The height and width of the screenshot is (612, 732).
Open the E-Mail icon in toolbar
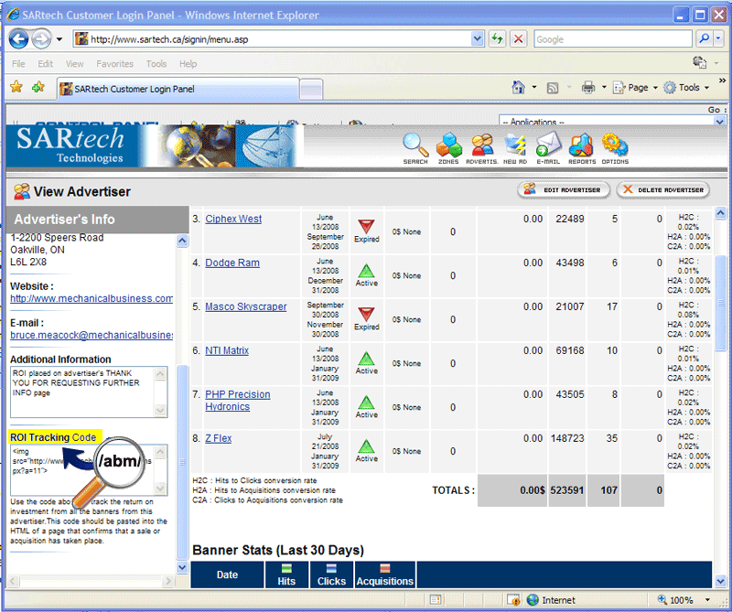pos(548,148)
